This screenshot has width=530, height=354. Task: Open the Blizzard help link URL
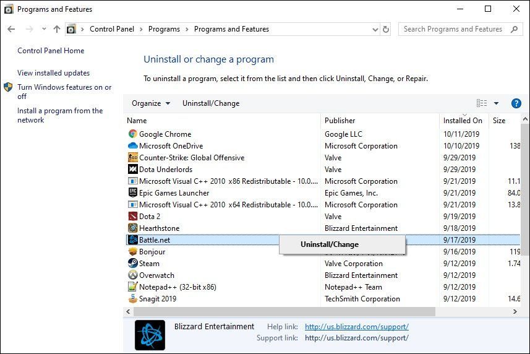357,327
